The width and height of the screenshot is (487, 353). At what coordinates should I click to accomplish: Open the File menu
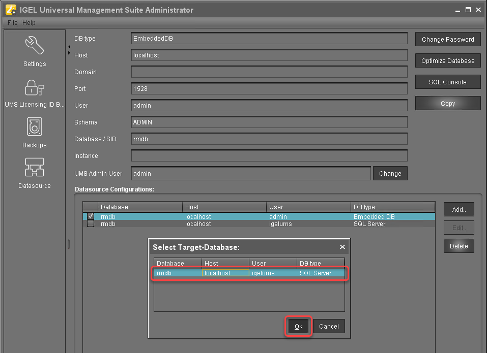[12, 22]
